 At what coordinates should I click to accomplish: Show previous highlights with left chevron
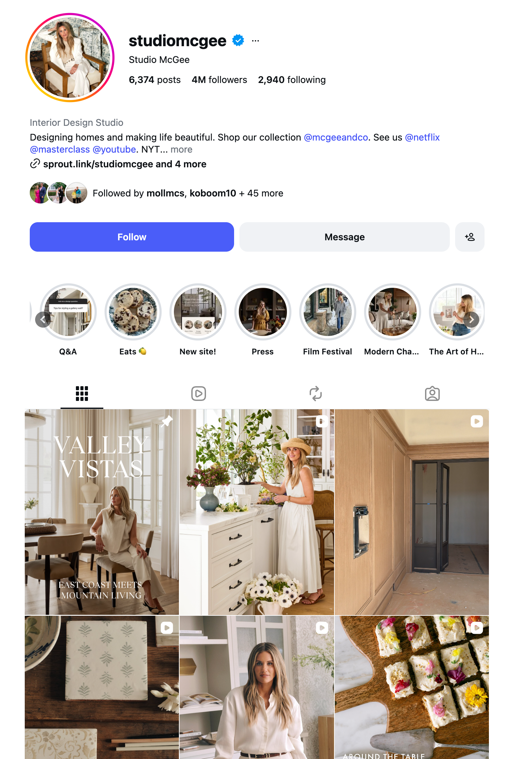click(x=43, y=320)
